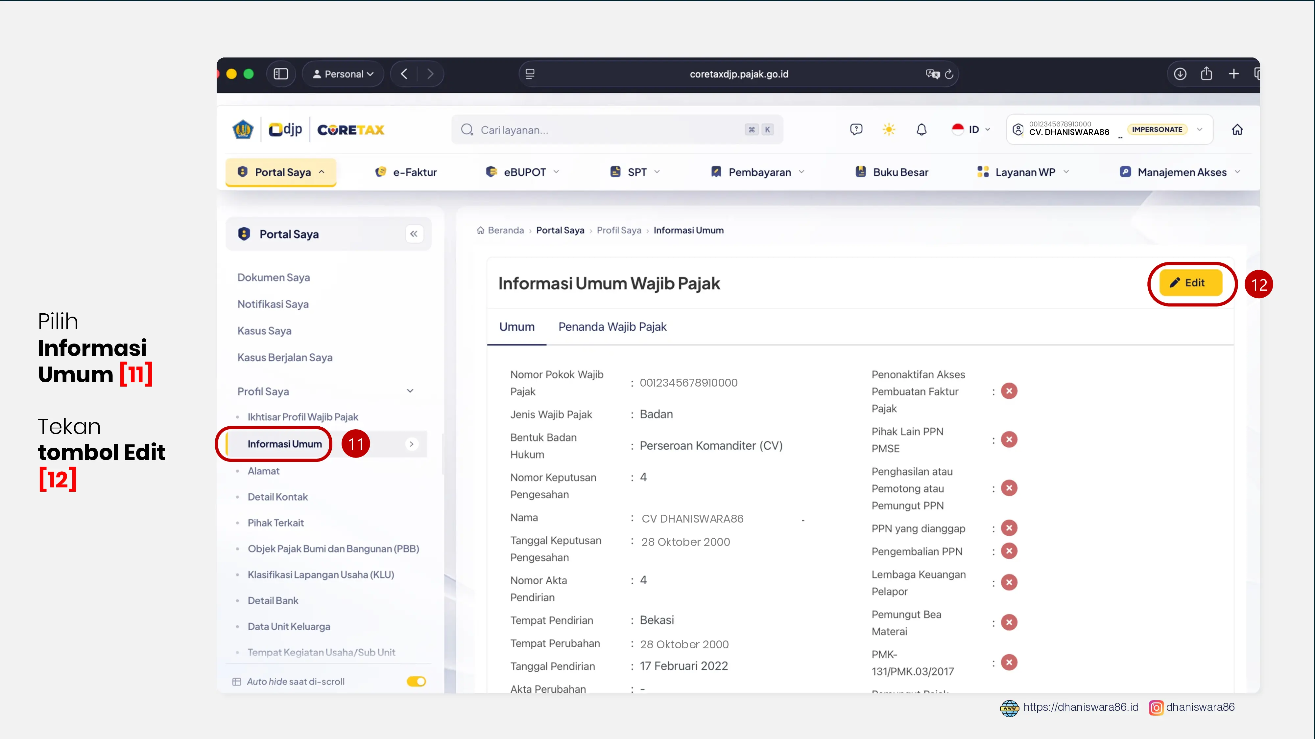Screen dimensions: 1315x739
Task: Toggle Auto hide saat di-scroll switch
Action: coord(416,682)
